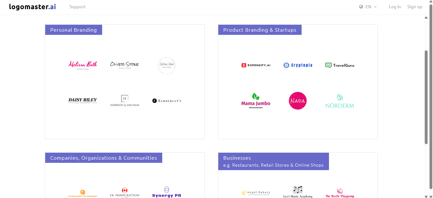Image resolution: width=433 pixels, height=198 pixels.
Task: Choose Companies, Organizations & Communities category
Action: [x=104, y=158]
